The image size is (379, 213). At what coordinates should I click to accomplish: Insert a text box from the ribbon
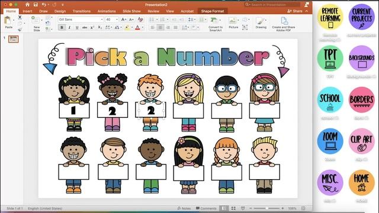point(245,27)
